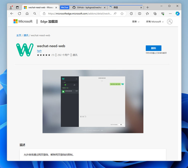Click the WeChat tab group label

64,8
